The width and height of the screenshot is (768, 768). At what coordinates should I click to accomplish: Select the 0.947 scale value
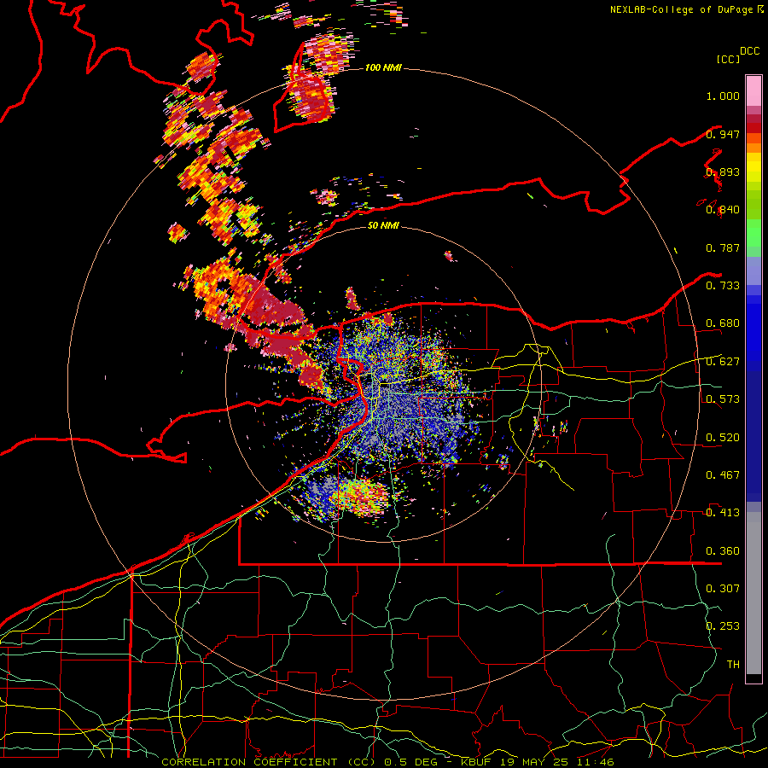pos(723,134)
